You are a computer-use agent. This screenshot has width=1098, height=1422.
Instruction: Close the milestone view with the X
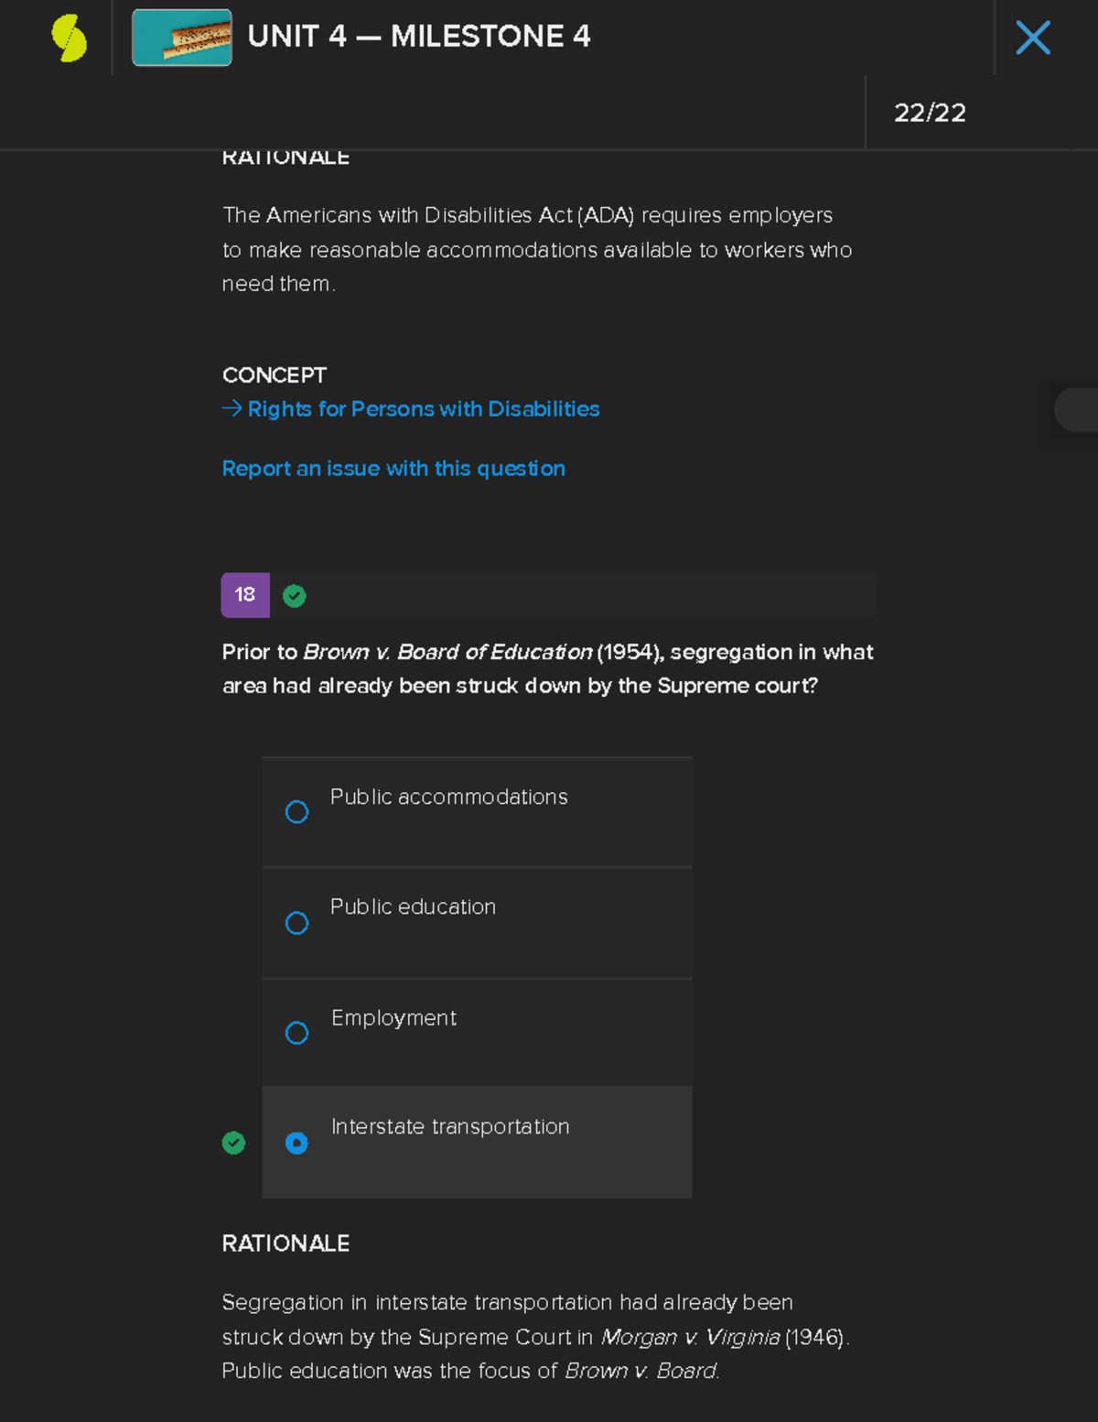tap(1033, 38)
